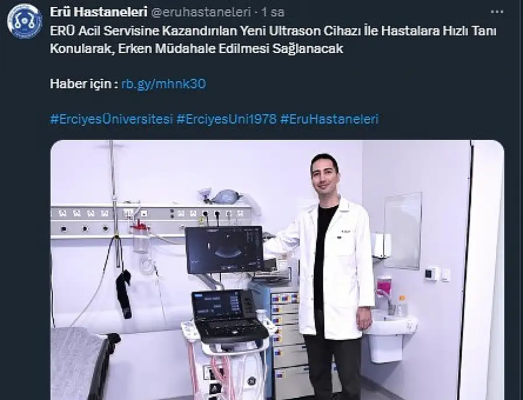
Task: Click the tweet headline about Yeni Ultrason Cihazı
Action: point(273,40)
